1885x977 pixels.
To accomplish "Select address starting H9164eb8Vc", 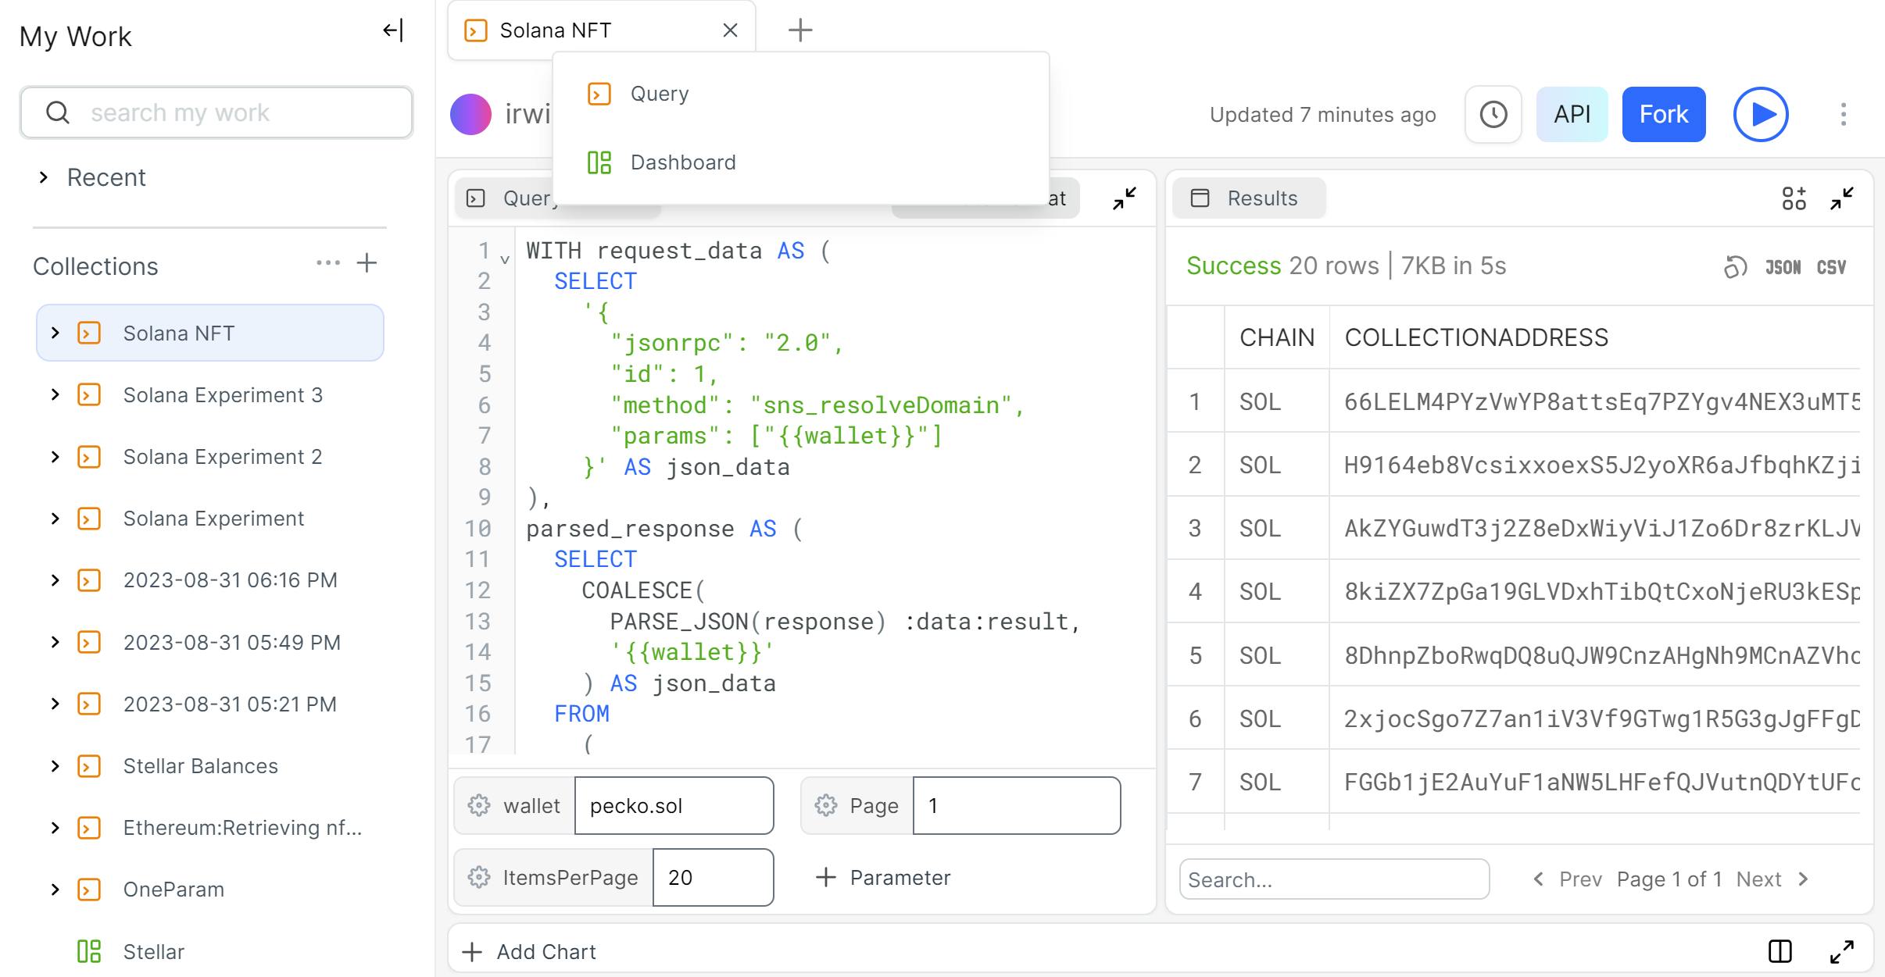I will (1601, 465).
